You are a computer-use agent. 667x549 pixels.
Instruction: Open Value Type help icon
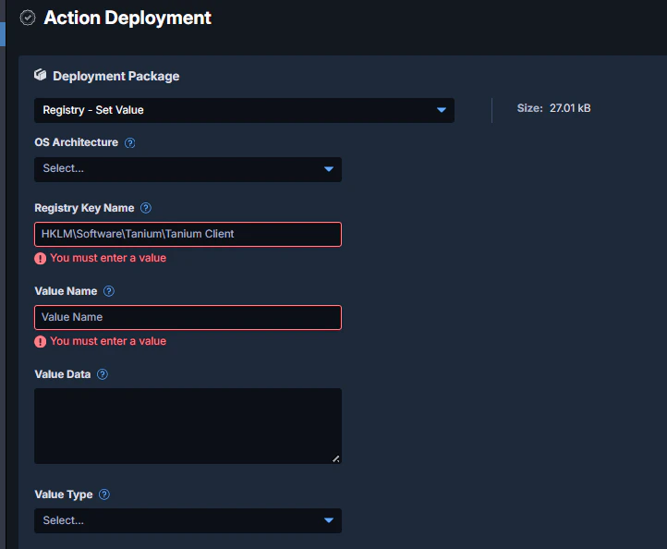[x=104, y=494]
